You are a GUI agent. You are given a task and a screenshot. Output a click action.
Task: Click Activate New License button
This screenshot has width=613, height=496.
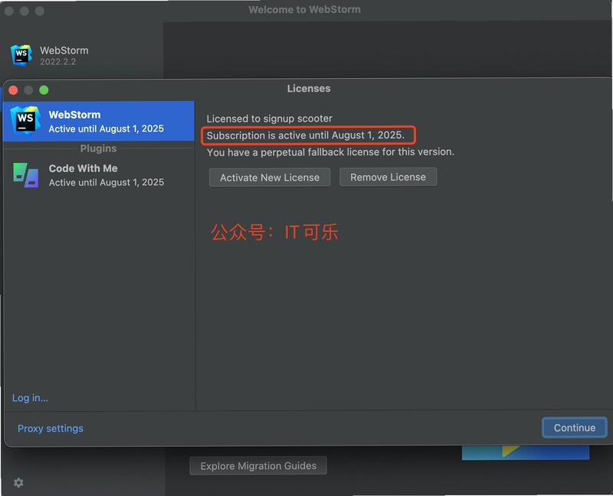(270, 178)
